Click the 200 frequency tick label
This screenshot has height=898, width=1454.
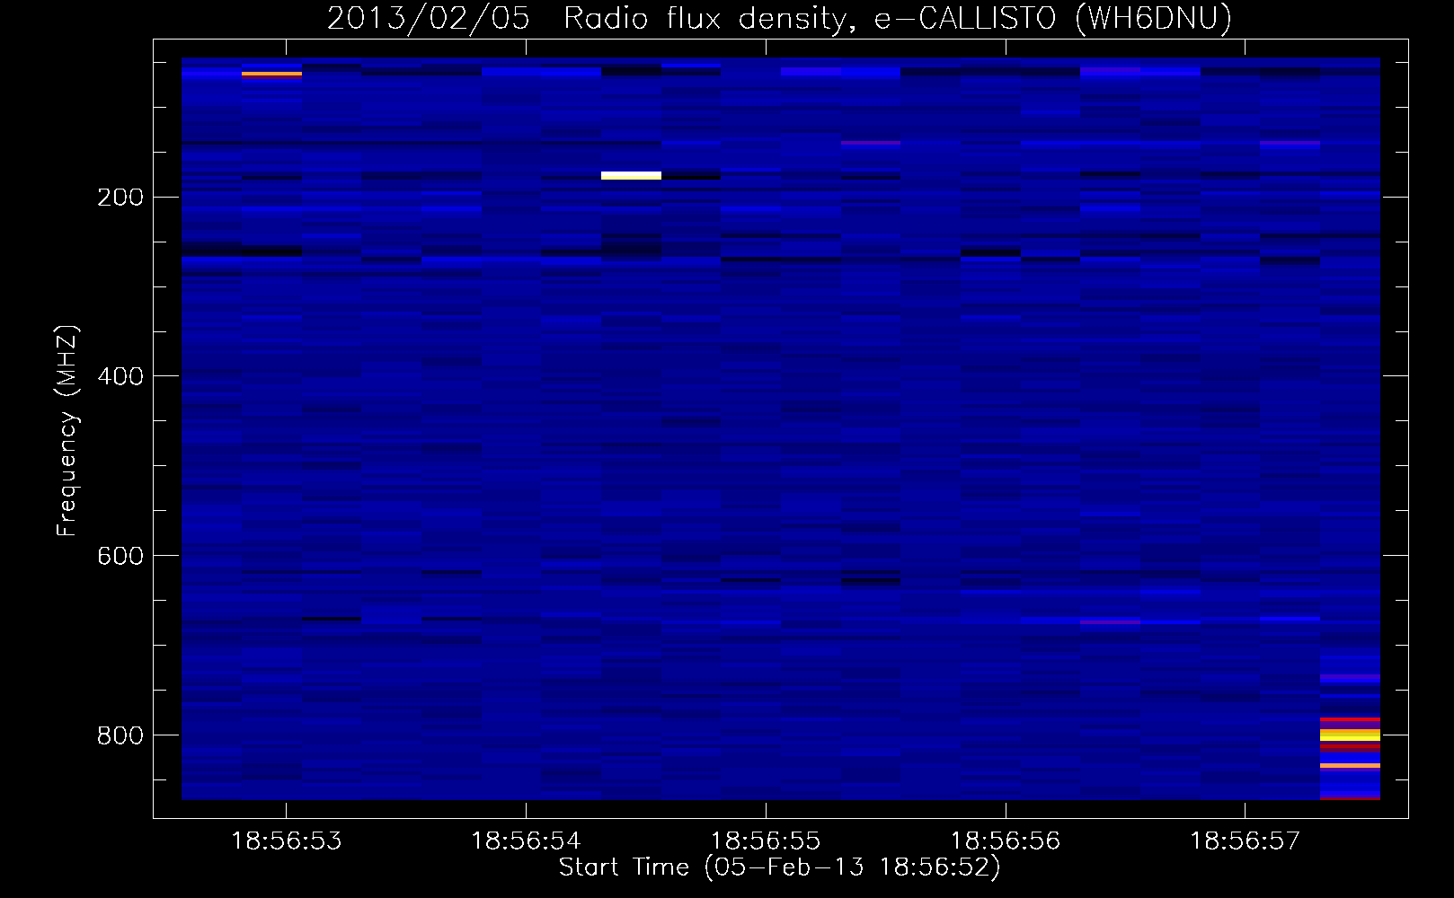click(120, 198)
